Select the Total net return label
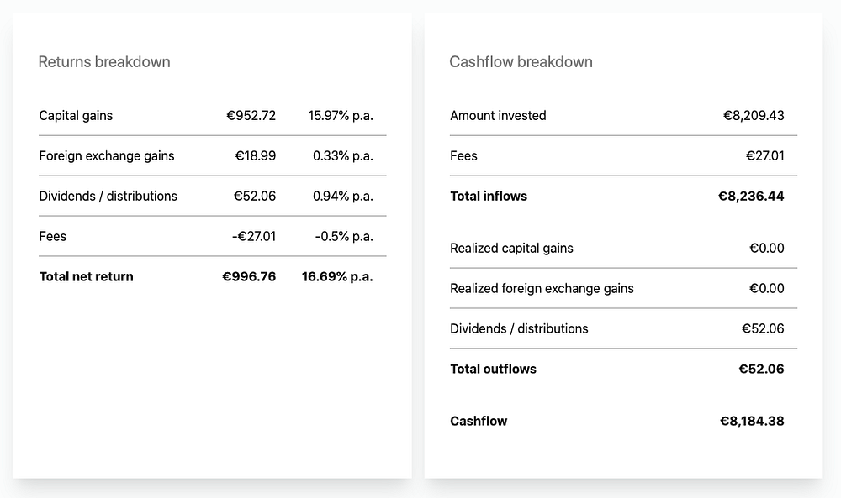The image size is (841, 498). [86, 277]
